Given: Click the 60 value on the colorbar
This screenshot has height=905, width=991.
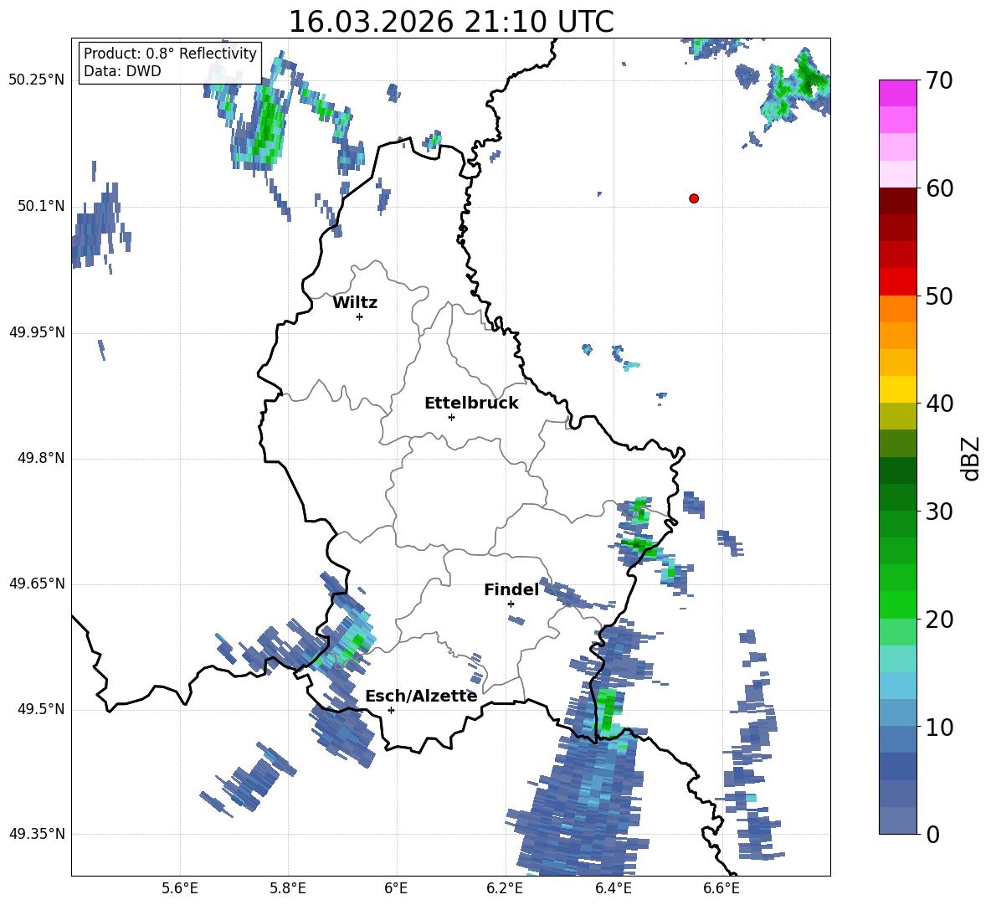Looking at the screenshot, I should pos(940,188).
